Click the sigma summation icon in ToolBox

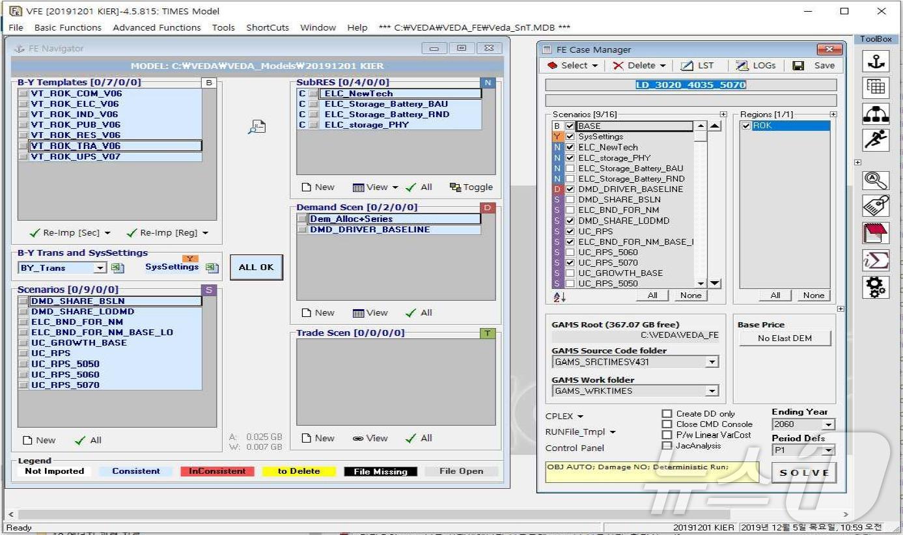pos(876,260)
